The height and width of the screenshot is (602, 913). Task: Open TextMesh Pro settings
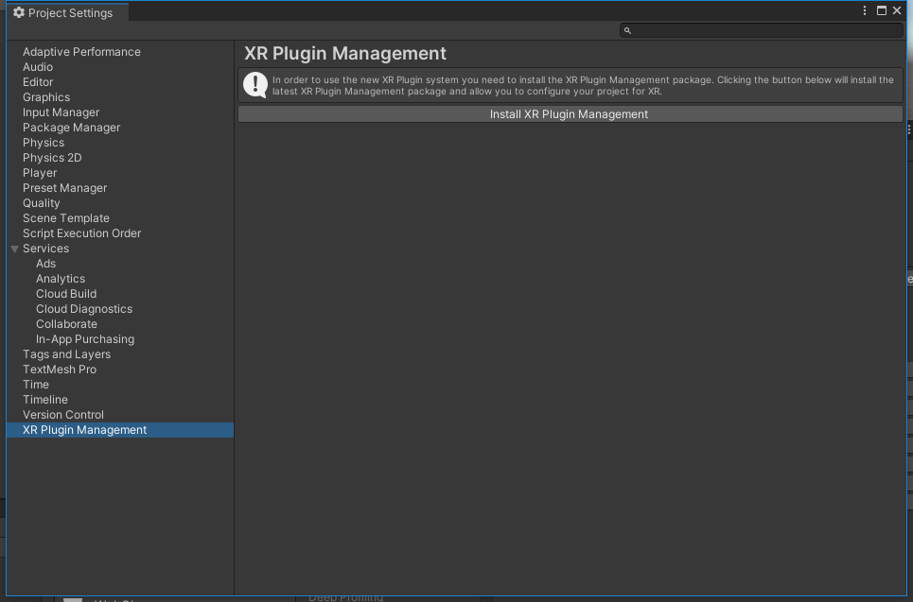tap(60, 370)
